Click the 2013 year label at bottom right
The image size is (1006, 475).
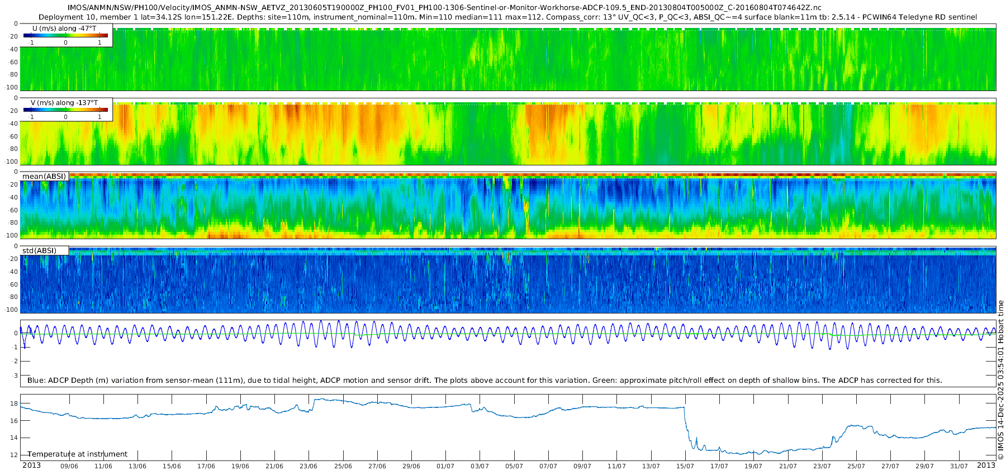(986, 465)
